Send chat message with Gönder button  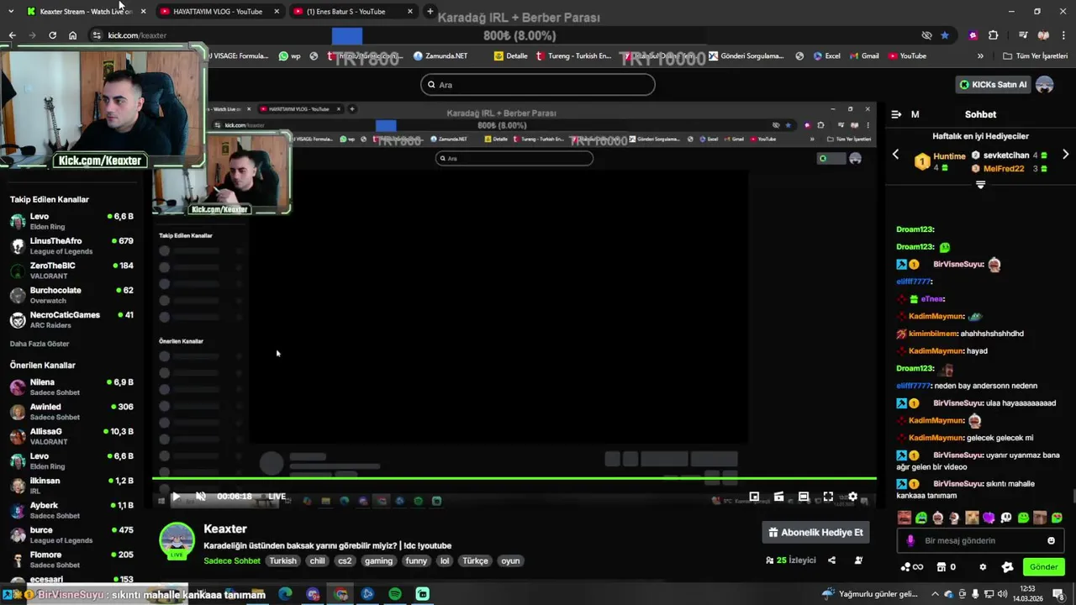[1043, 567]
